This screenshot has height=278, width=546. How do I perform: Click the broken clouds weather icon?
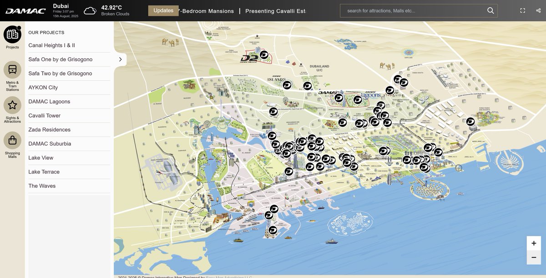(x=90, y=10)
